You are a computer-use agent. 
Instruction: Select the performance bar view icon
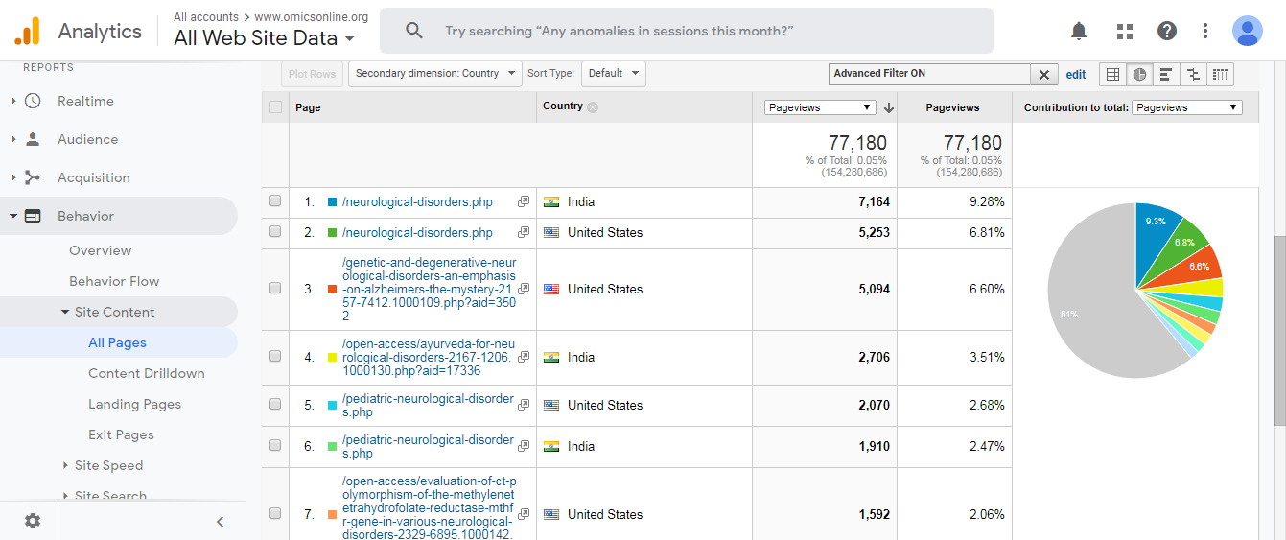coord(1166,74)
